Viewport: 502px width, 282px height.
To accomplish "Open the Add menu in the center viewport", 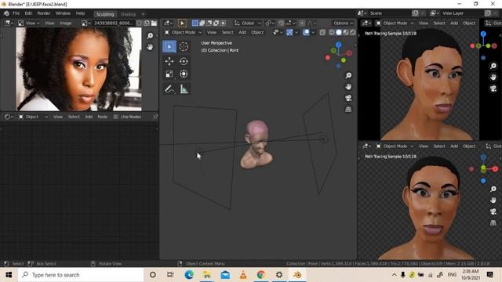I will tap(242, 32).
